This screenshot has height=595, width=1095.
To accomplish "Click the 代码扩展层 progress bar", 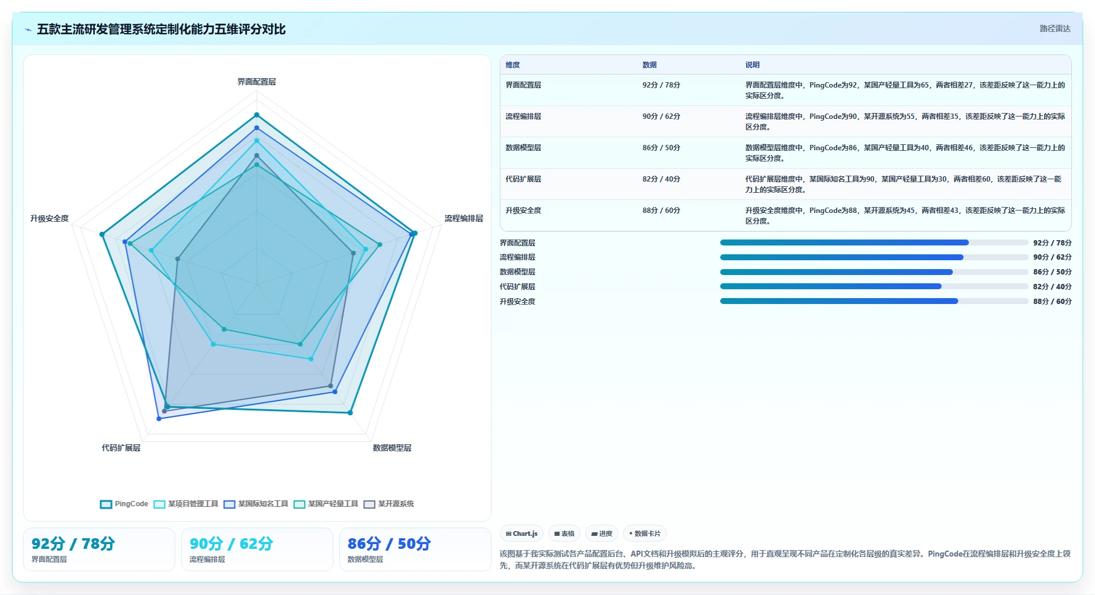I will click(874, 286).
